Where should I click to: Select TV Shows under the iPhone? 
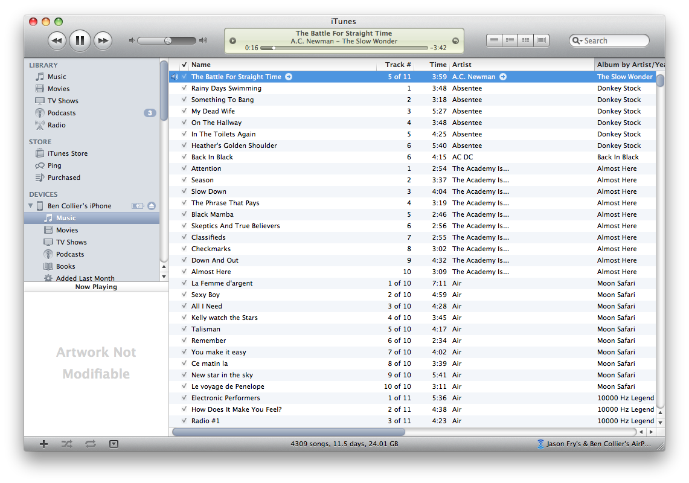coord(71,242)
